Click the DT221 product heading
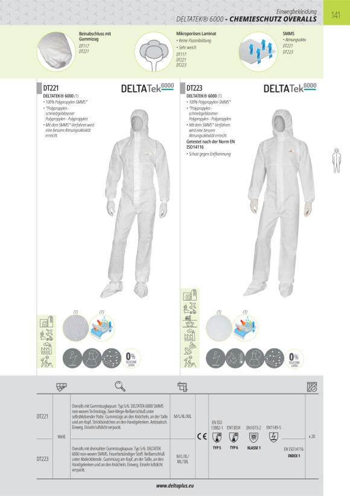This screenshot has width=350, height=496. pos(51,88)
